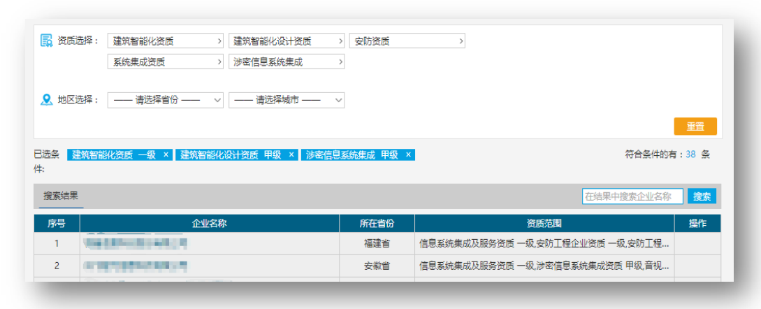This screenshot has width=761, height=309.
Task: Open the city selection dropdown
Action: click(287, 100)
